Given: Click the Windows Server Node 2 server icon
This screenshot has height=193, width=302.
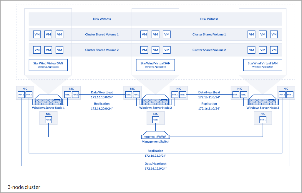Looking at the screenshot, I should pyautogui.click(x=155, y=102).
